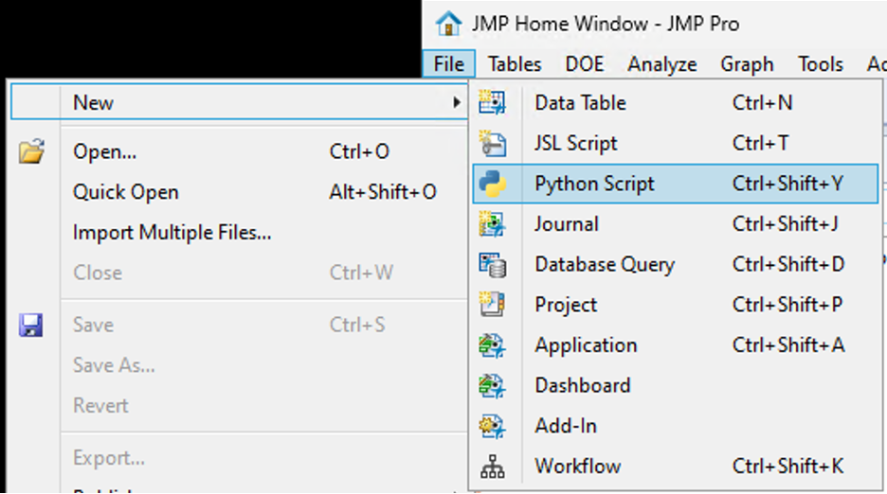
Task: Expand the New submenu arrow
Action: tap(457, 102)
